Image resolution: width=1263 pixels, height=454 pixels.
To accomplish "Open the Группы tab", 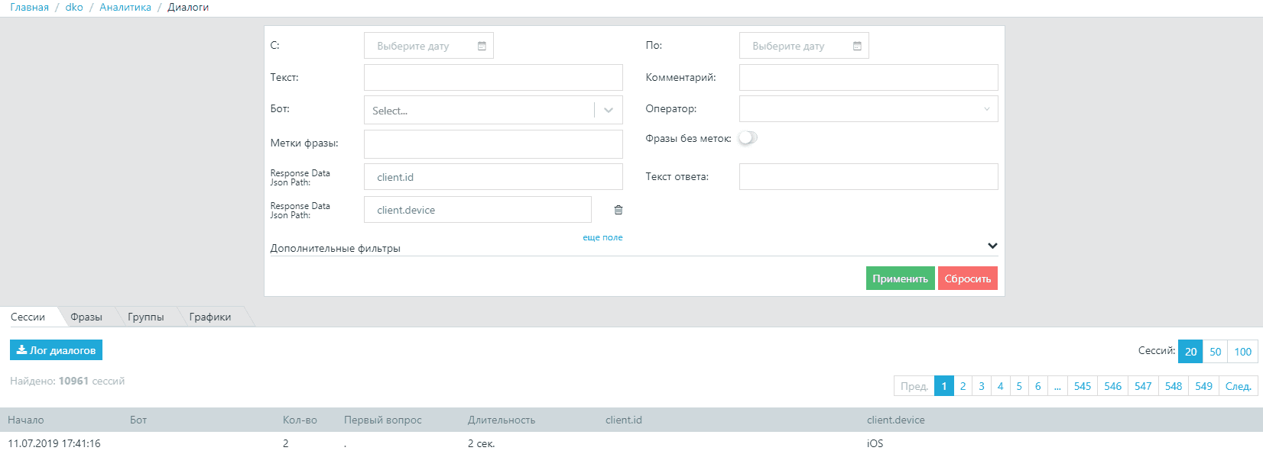I will pos(146,317).
